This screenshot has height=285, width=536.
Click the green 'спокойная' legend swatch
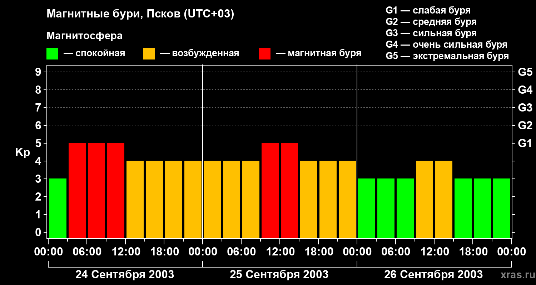pos(53,54)
